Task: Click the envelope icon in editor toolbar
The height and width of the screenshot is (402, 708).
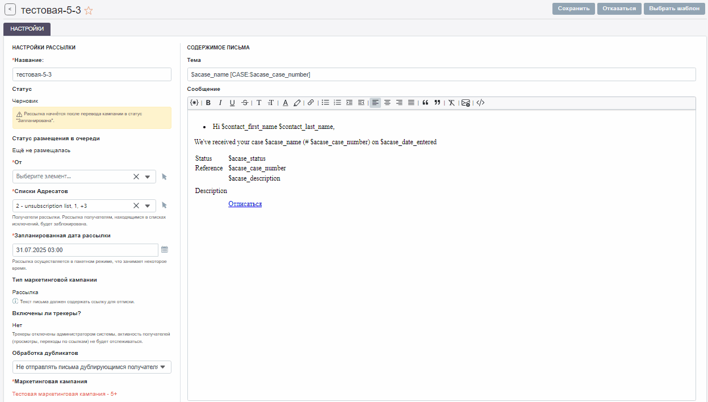Action: 466,103
